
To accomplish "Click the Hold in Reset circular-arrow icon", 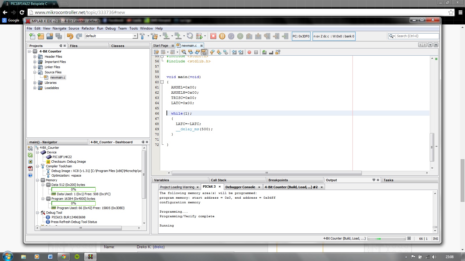I will (x=190, y=36).
